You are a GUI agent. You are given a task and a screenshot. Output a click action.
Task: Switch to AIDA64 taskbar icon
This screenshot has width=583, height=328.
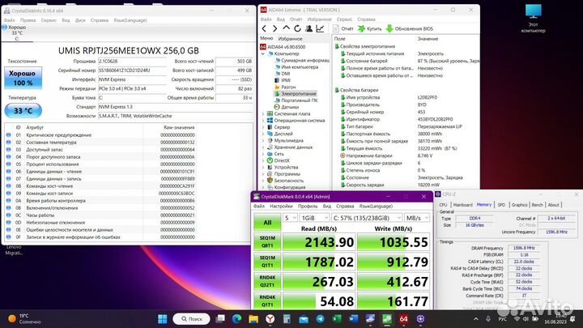(x=404, y=319)
